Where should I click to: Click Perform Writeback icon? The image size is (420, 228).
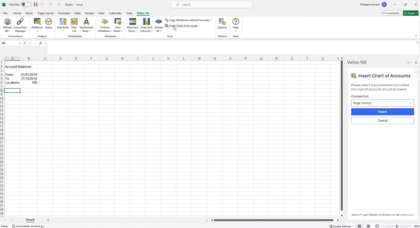pyautogui.click(x=105, y=22)
